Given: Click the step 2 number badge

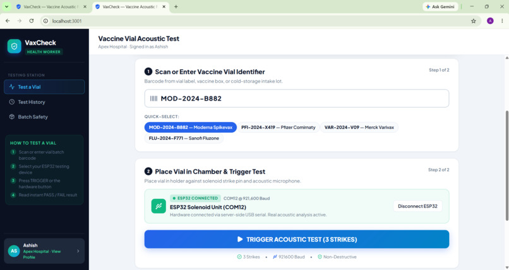Looking at the screenshot, I should click(148, 171).
